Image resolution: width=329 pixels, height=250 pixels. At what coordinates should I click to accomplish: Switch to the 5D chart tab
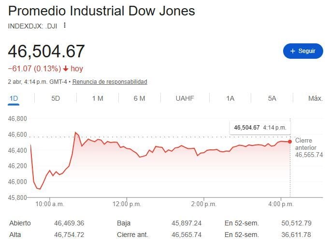click(x=56, y=98)
